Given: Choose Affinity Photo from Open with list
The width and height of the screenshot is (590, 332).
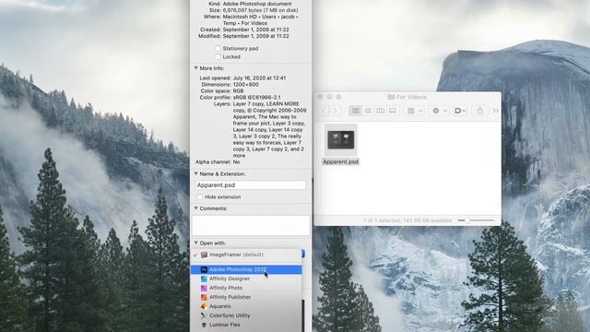Looking at the screenshot, I should click(x=246, y=288).
